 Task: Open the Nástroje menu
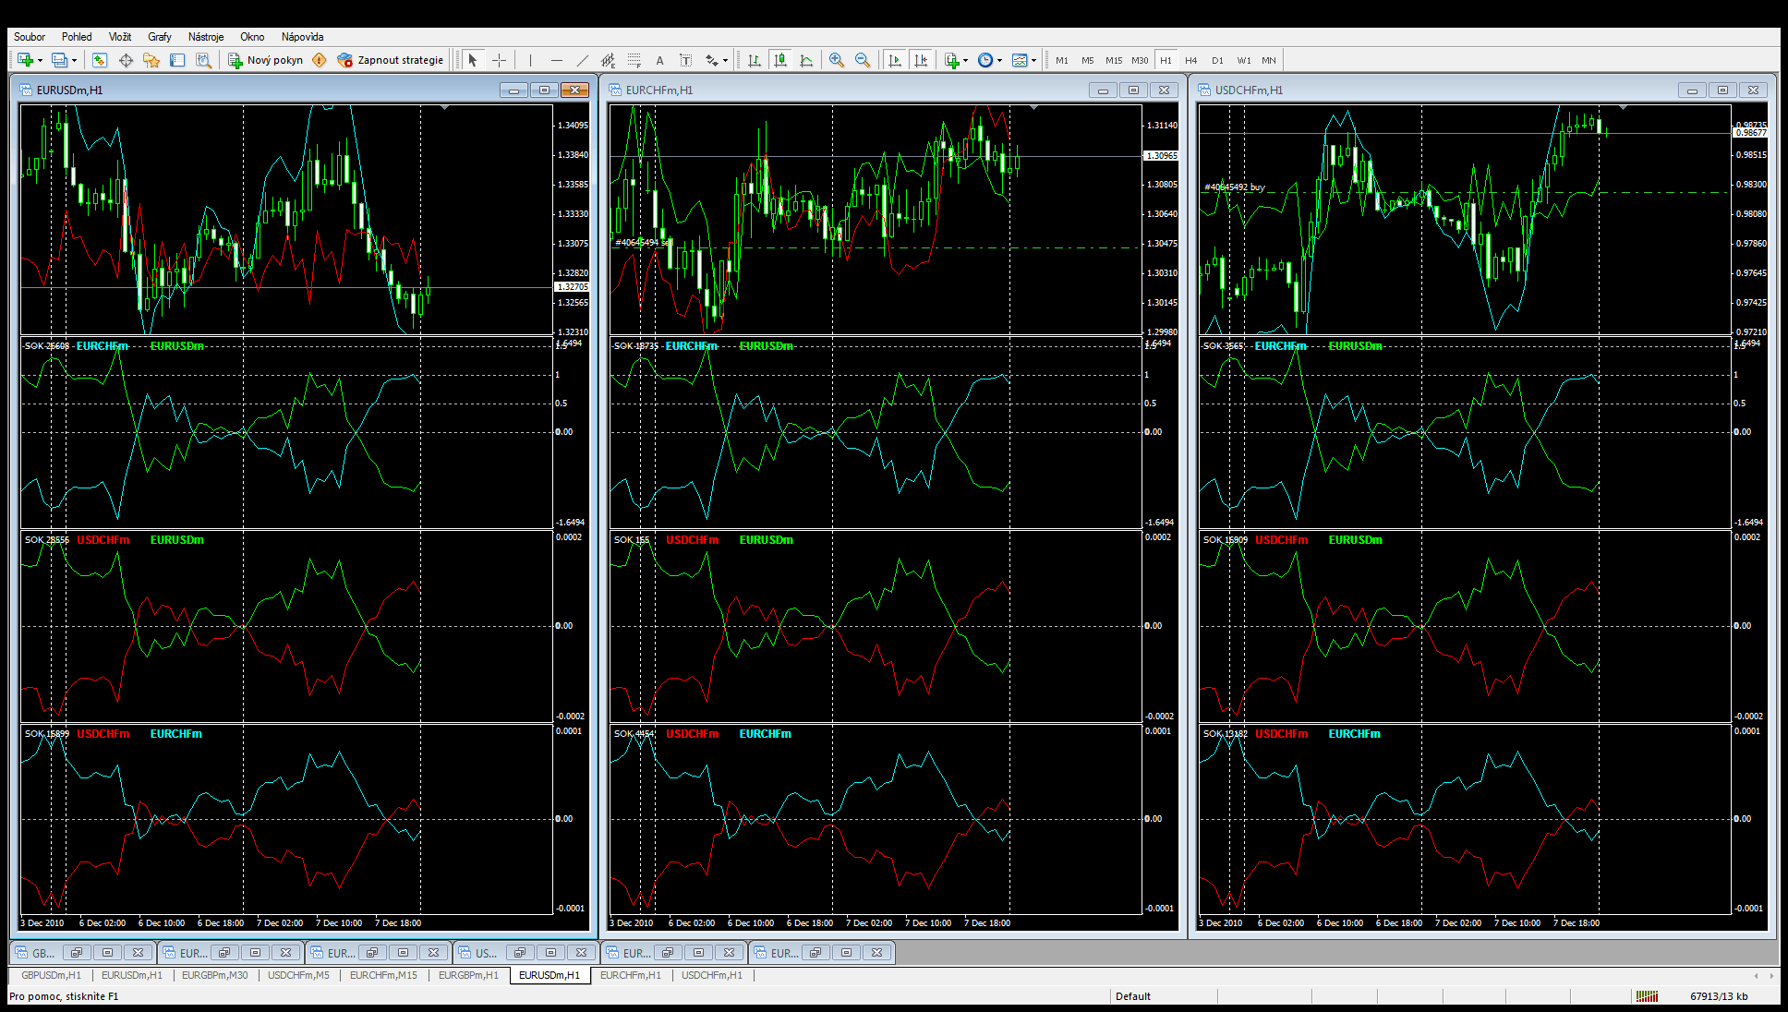coord(206,37)
